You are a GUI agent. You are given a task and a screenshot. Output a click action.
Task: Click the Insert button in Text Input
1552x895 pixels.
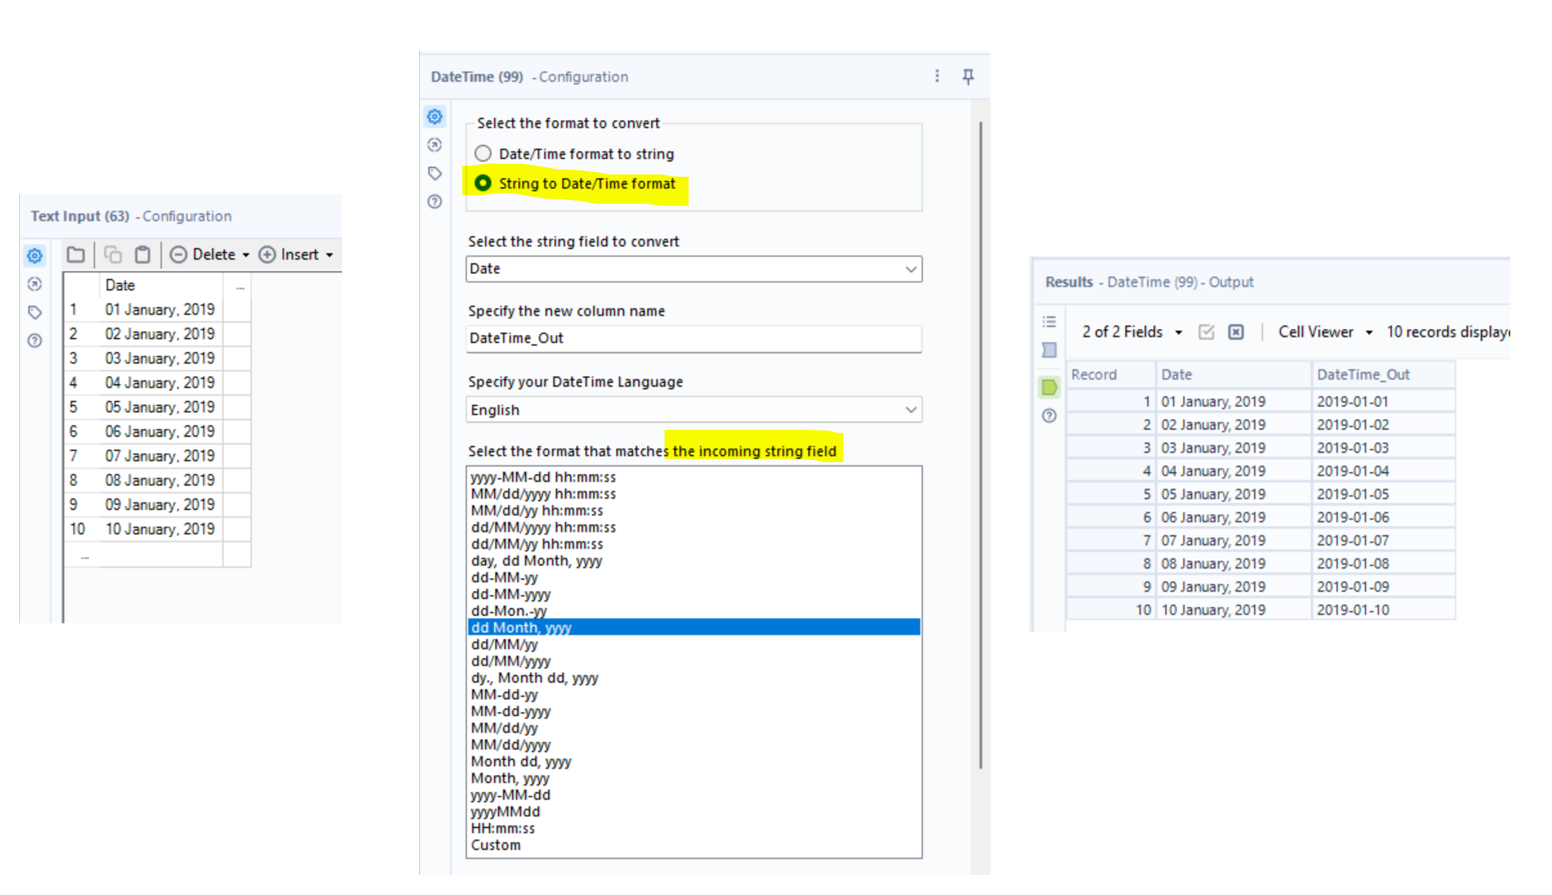point(300,254)
